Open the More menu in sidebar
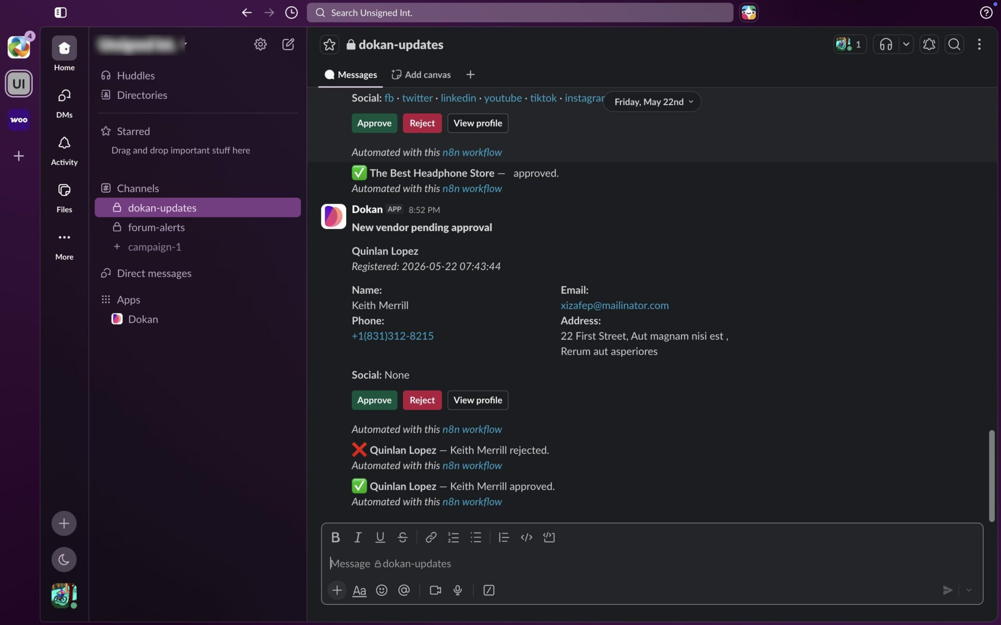 [x=64, y=245]
